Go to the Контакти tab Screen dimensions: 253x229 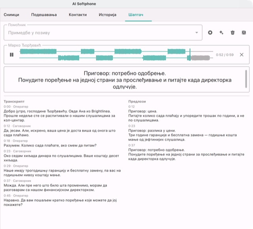pos(78,15)
